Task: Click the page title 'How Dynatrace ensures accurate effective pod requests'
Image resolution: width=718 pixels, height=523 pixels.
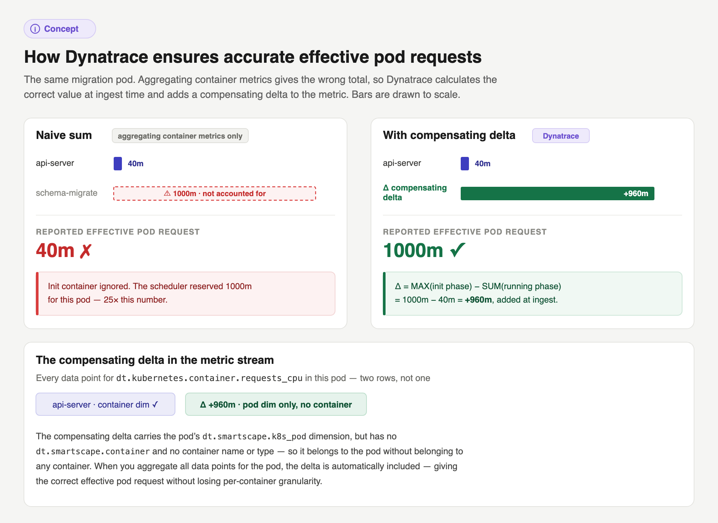Action: [253, 57]
